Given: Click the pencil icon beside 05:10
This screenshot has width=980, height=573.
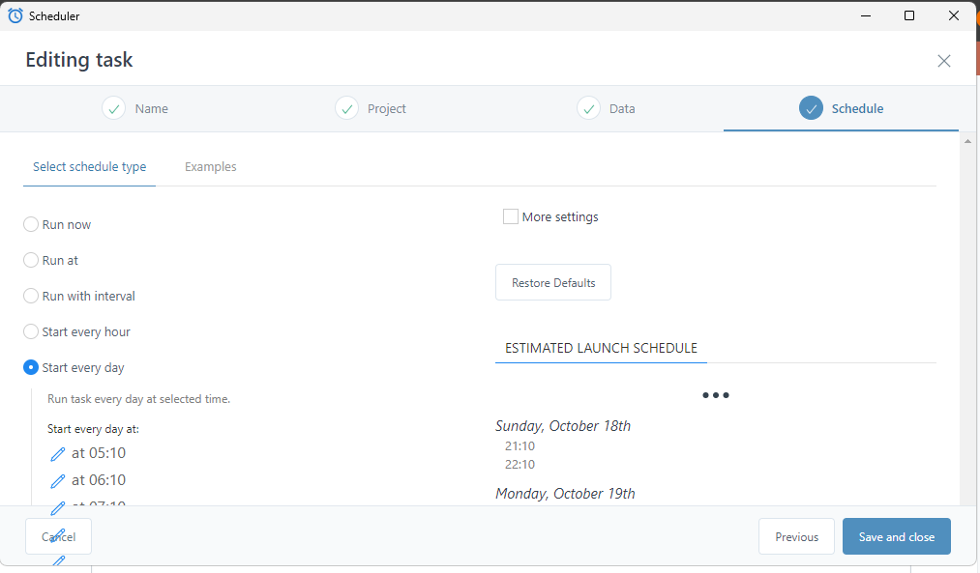Looking at the screenshot, I should click(57, 454).
